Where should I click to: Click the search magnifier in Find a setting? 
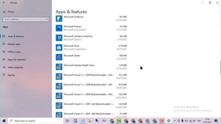pyautogui.click(x=47, y=19)
